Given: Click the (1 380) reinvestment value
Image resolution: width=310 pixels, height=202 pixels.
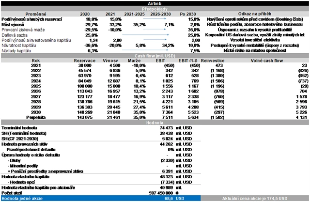Looking at the screenshot, I should pyautogui.click(x=217, y=76).
